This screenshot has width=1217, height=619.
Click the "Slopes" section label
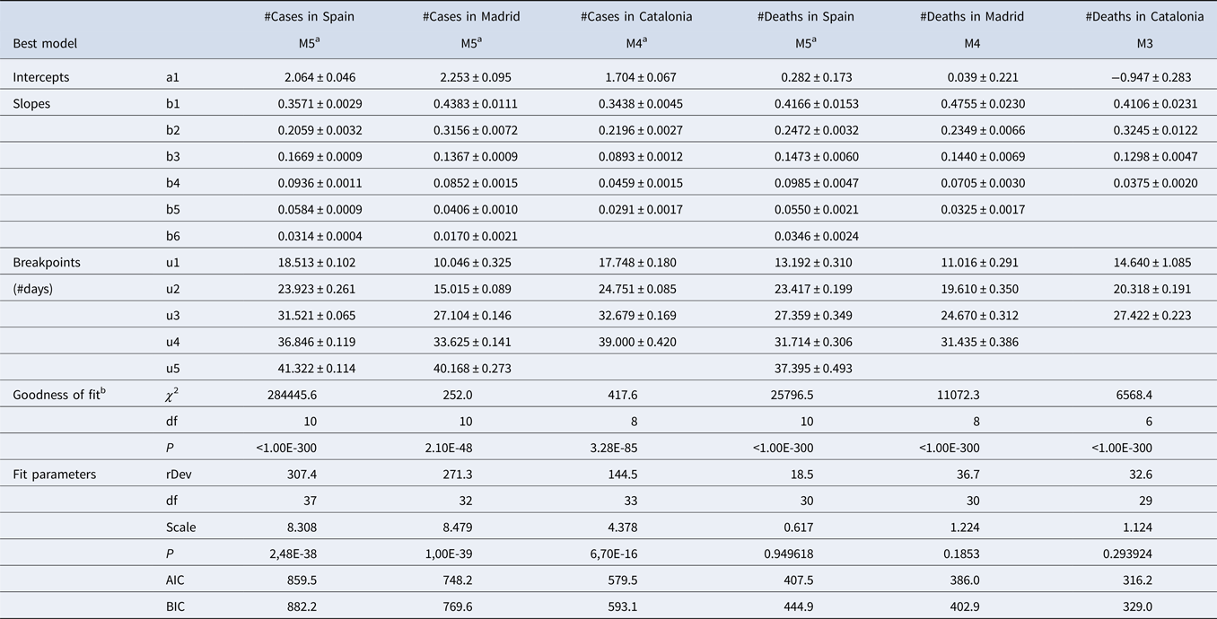click(x=31, y=104)
